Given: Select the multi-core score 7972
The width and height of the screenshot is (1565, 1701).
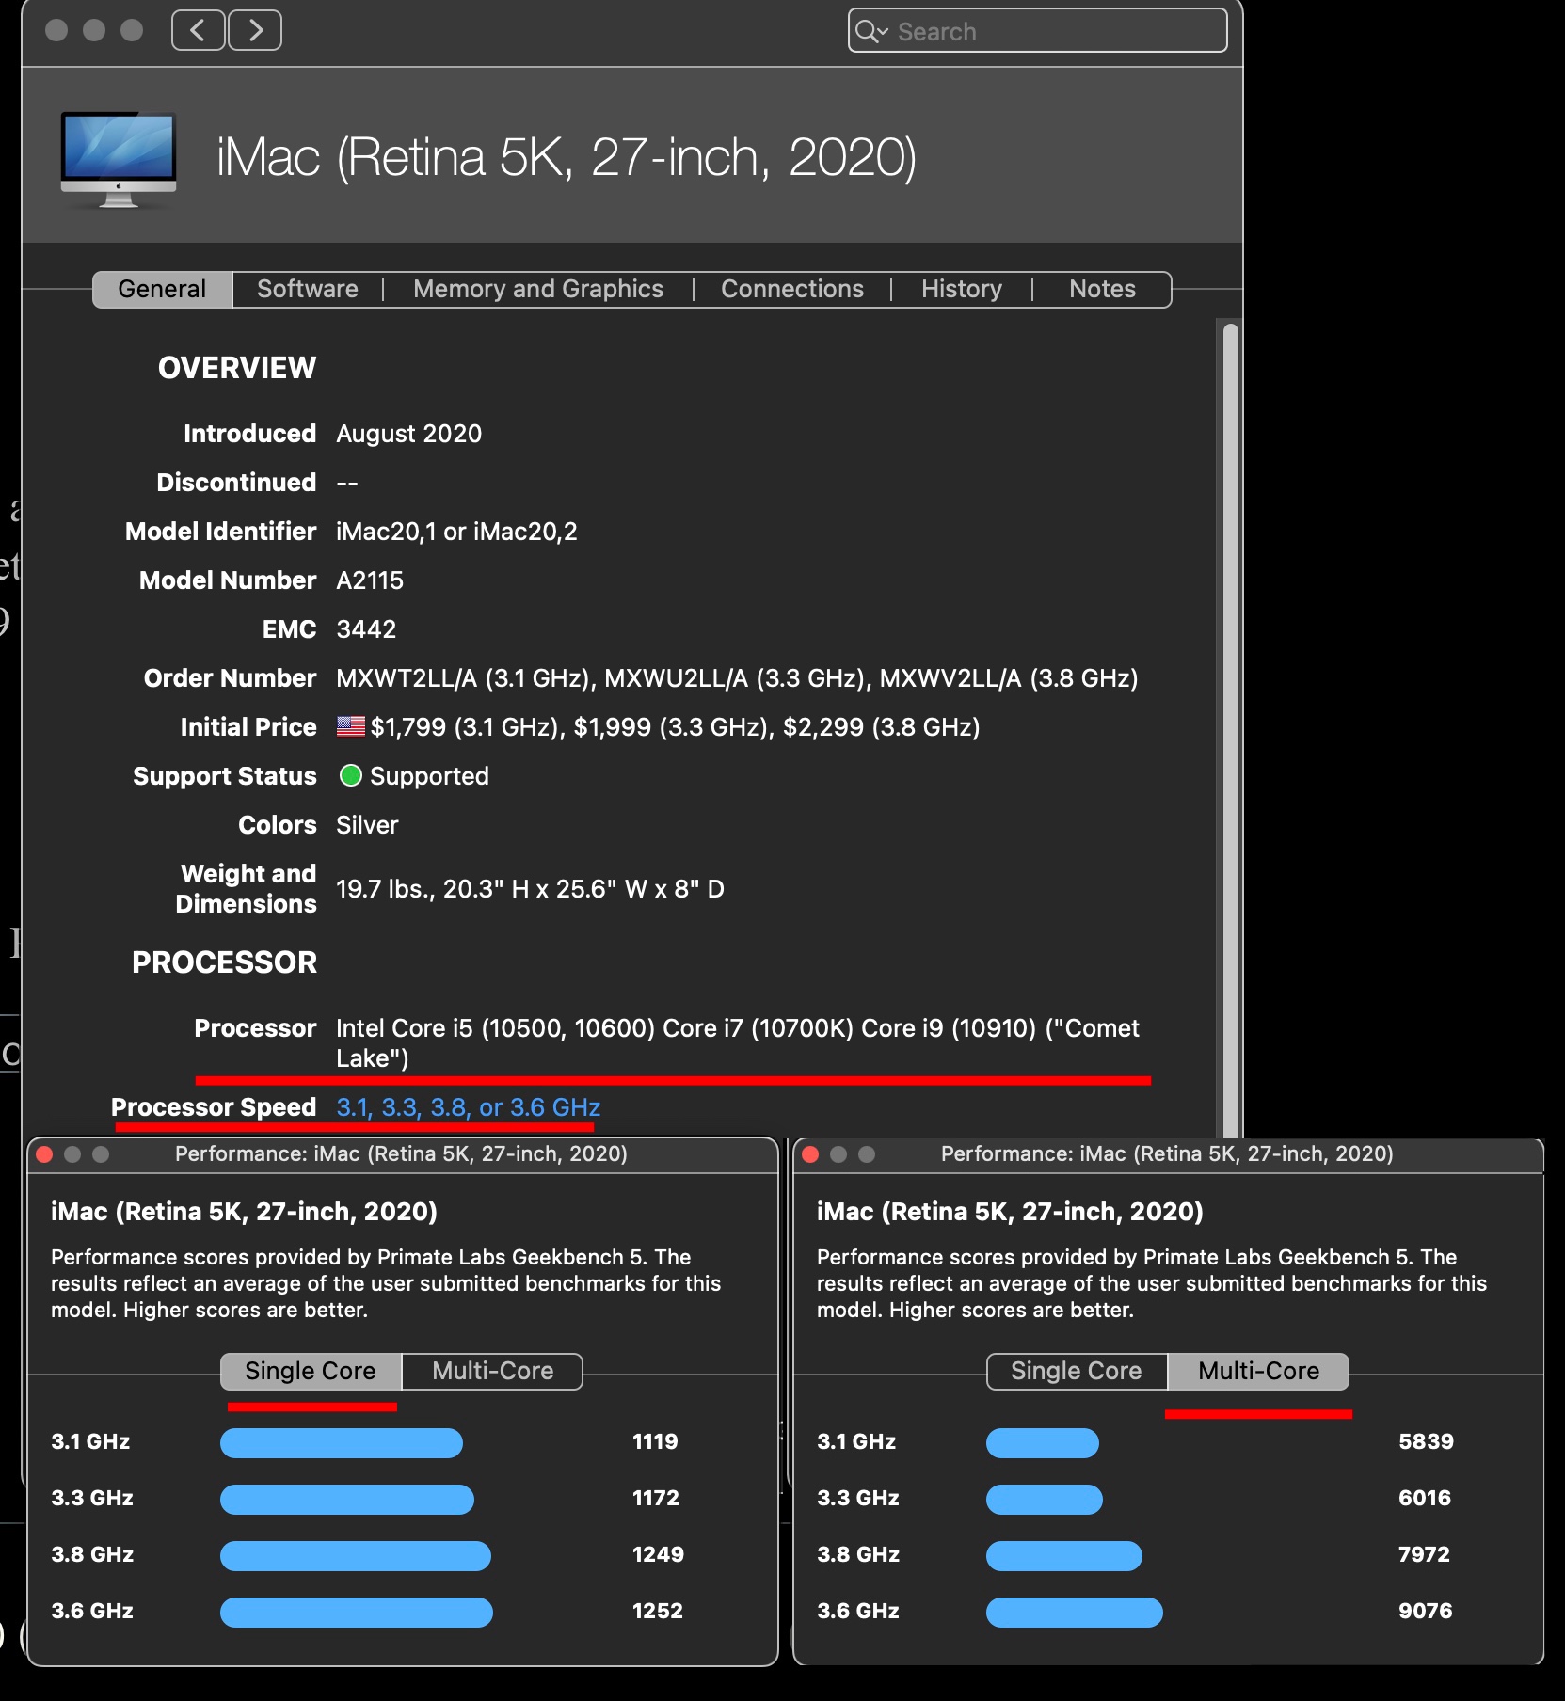Looking at the screenshot, I should coord(1424,1554).
